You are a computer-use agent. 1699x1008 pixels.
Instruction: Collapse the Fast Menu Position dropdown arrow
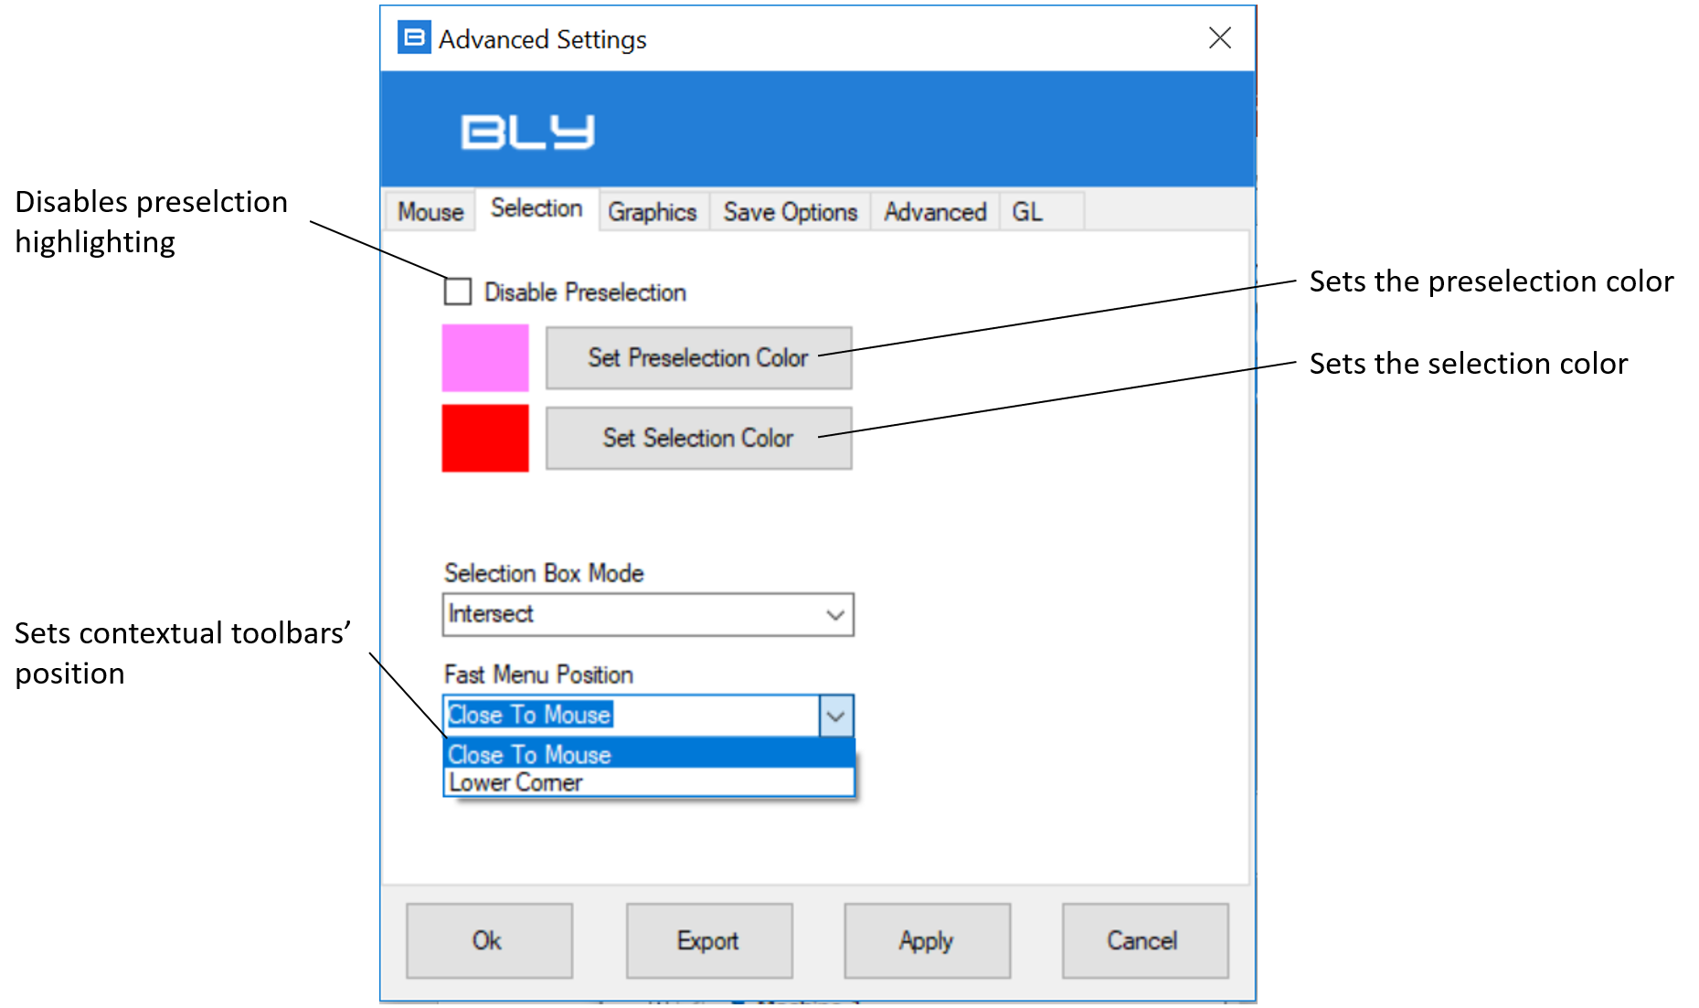click(x=836, y=716)
